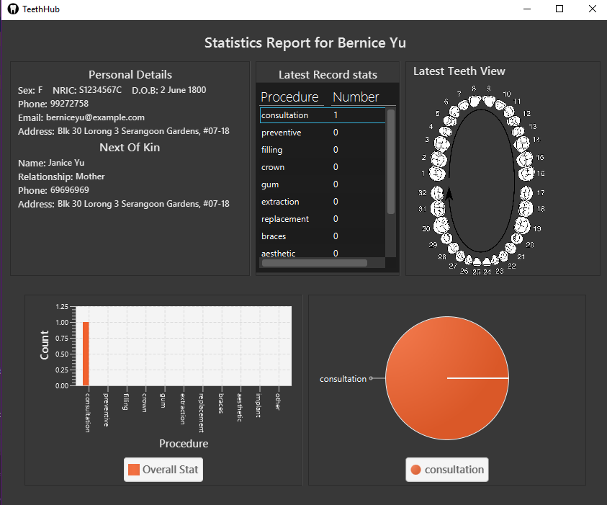Screen dimensions: 607x505
Task: Click next of kin phone 69696969
Action: pos(70,190)
